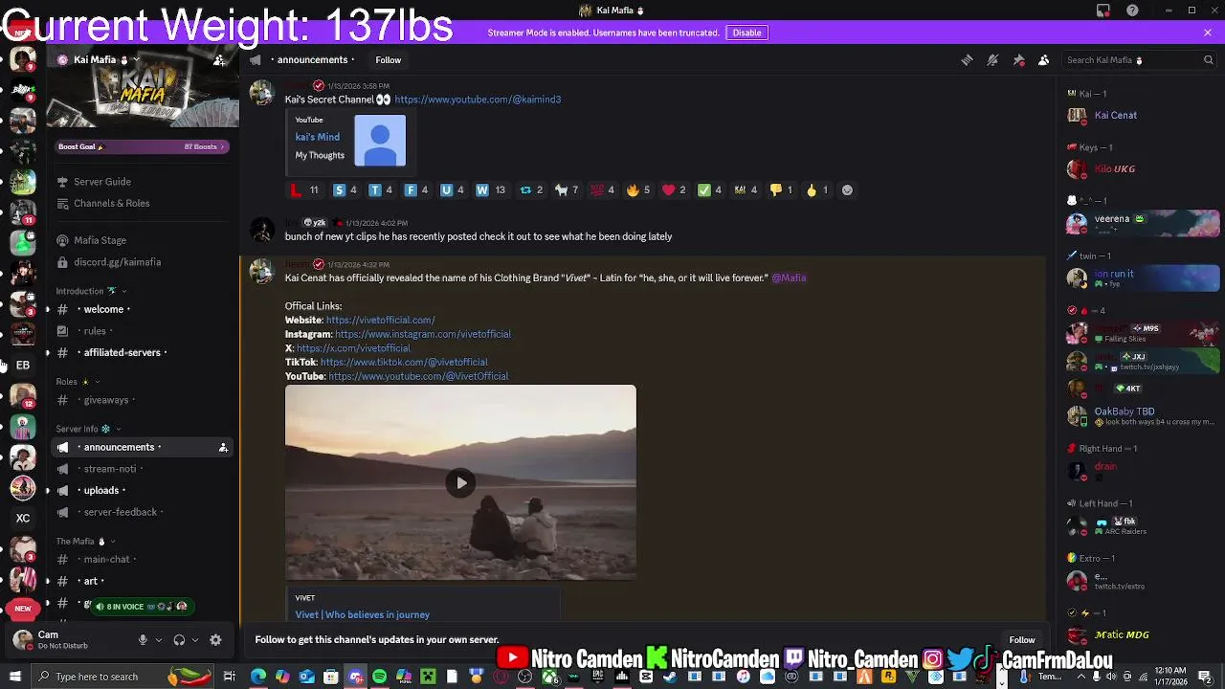Collapse the Introduction category
The image size is (1225, 689).
click(x=90, y=291)
